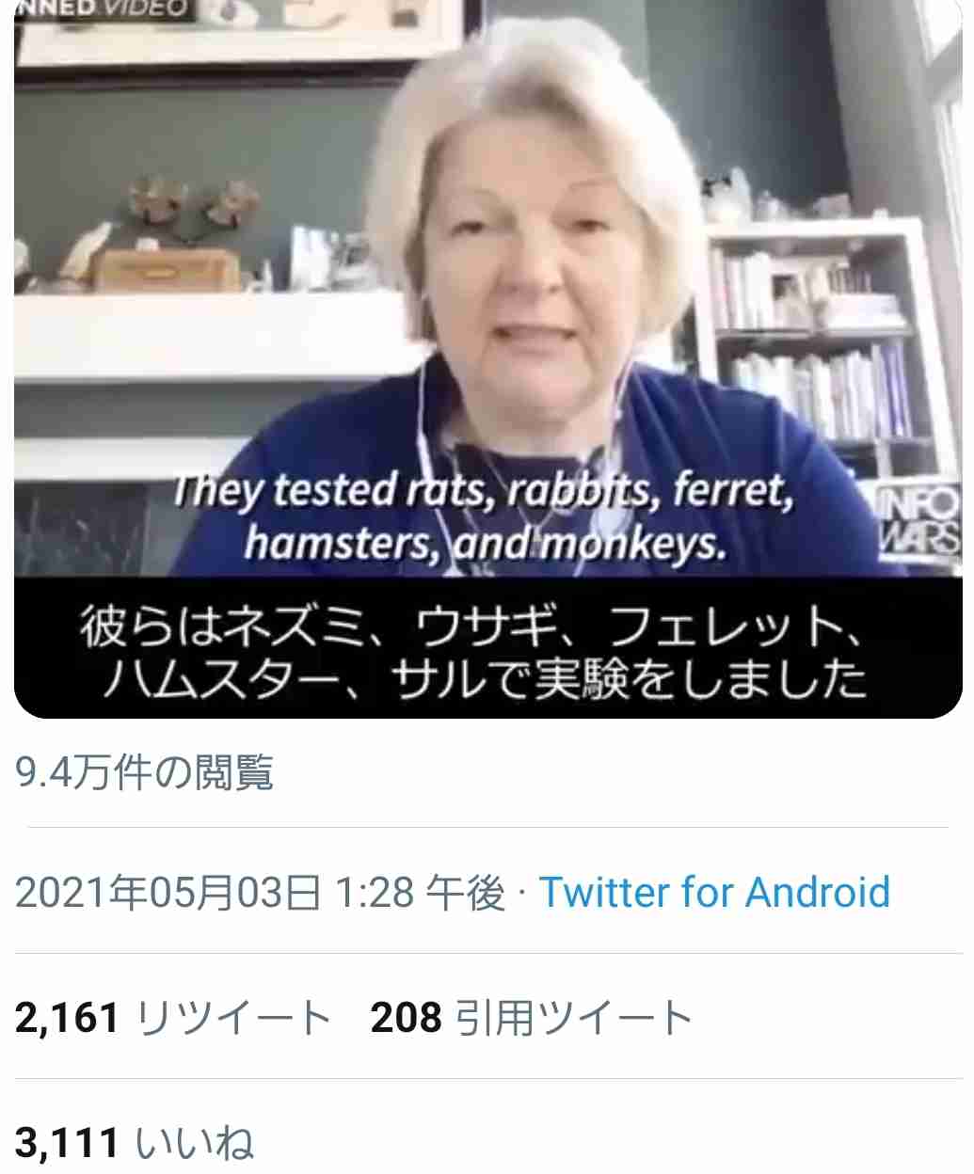Open the 9.4万件の閲覧 view count
This screenshot has width=974, height=1174.
coord(144,772)
